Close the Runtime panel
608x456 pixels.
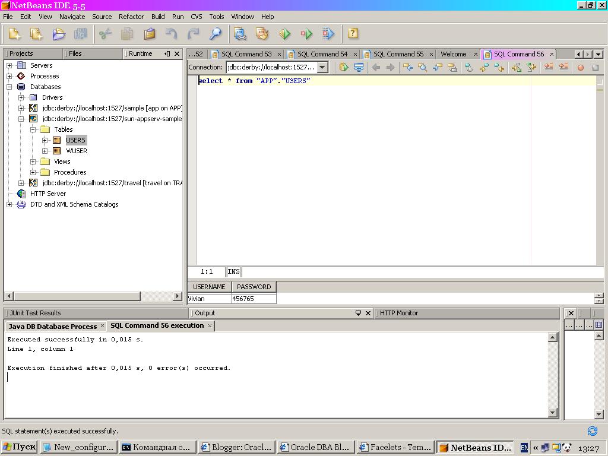[x=177, y=53]
